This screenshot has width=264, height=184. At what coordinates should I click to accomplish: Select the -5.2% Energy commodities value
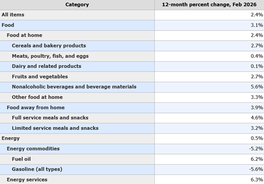(256, 149)
